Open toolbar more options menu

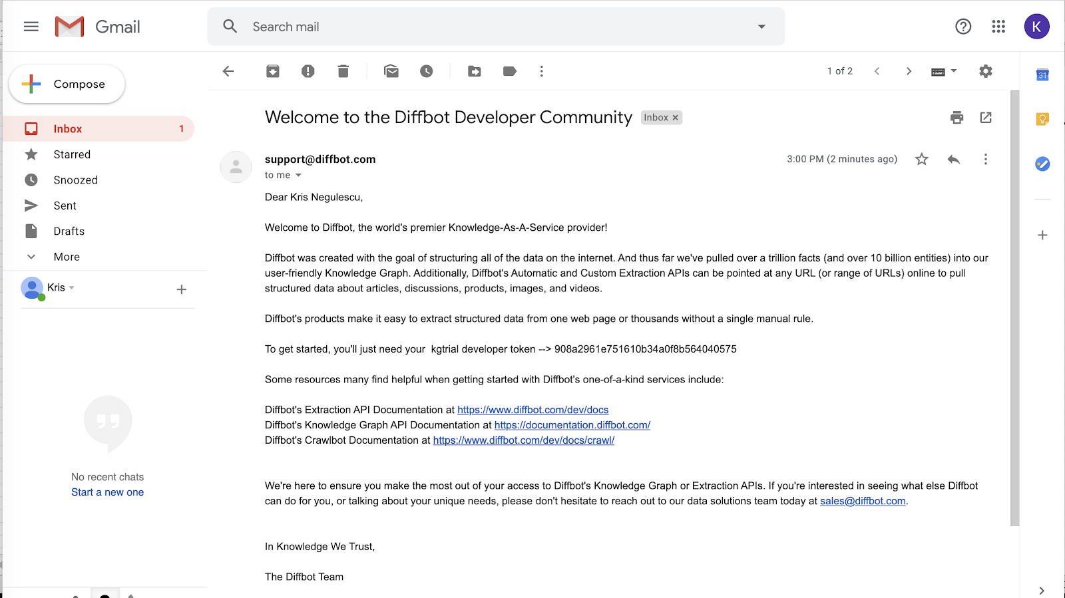542,71
